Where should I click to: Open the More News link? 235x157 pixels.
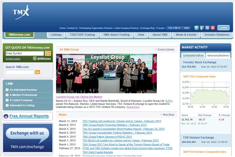point(169,115)
